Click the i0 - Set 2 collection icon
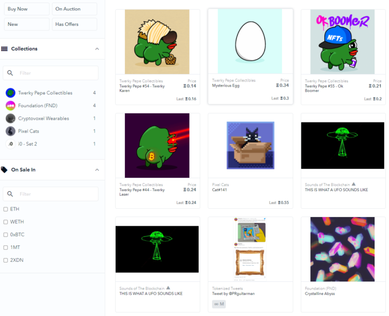 10,144
